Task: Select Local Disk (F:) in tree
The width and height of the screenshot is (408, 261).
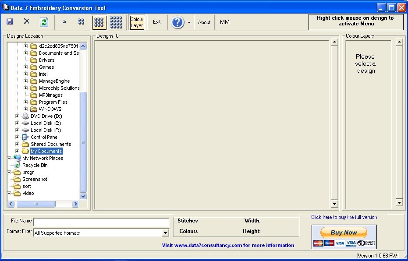Action: pyautogui.click(x=46, y=130)
